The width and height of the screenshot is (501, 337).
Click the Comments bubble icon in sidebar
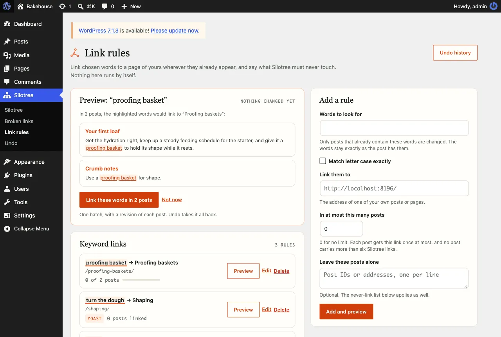[x=7, y=82]
